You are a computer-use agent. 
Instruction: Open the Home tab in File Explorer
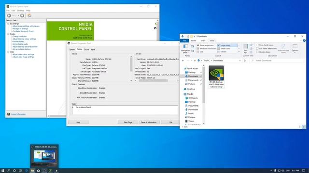(194, 40)
